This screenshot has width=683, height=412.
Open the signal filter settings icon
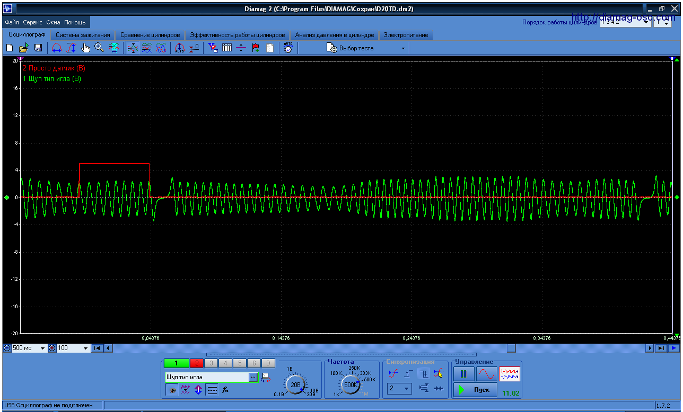pos(213,48)
